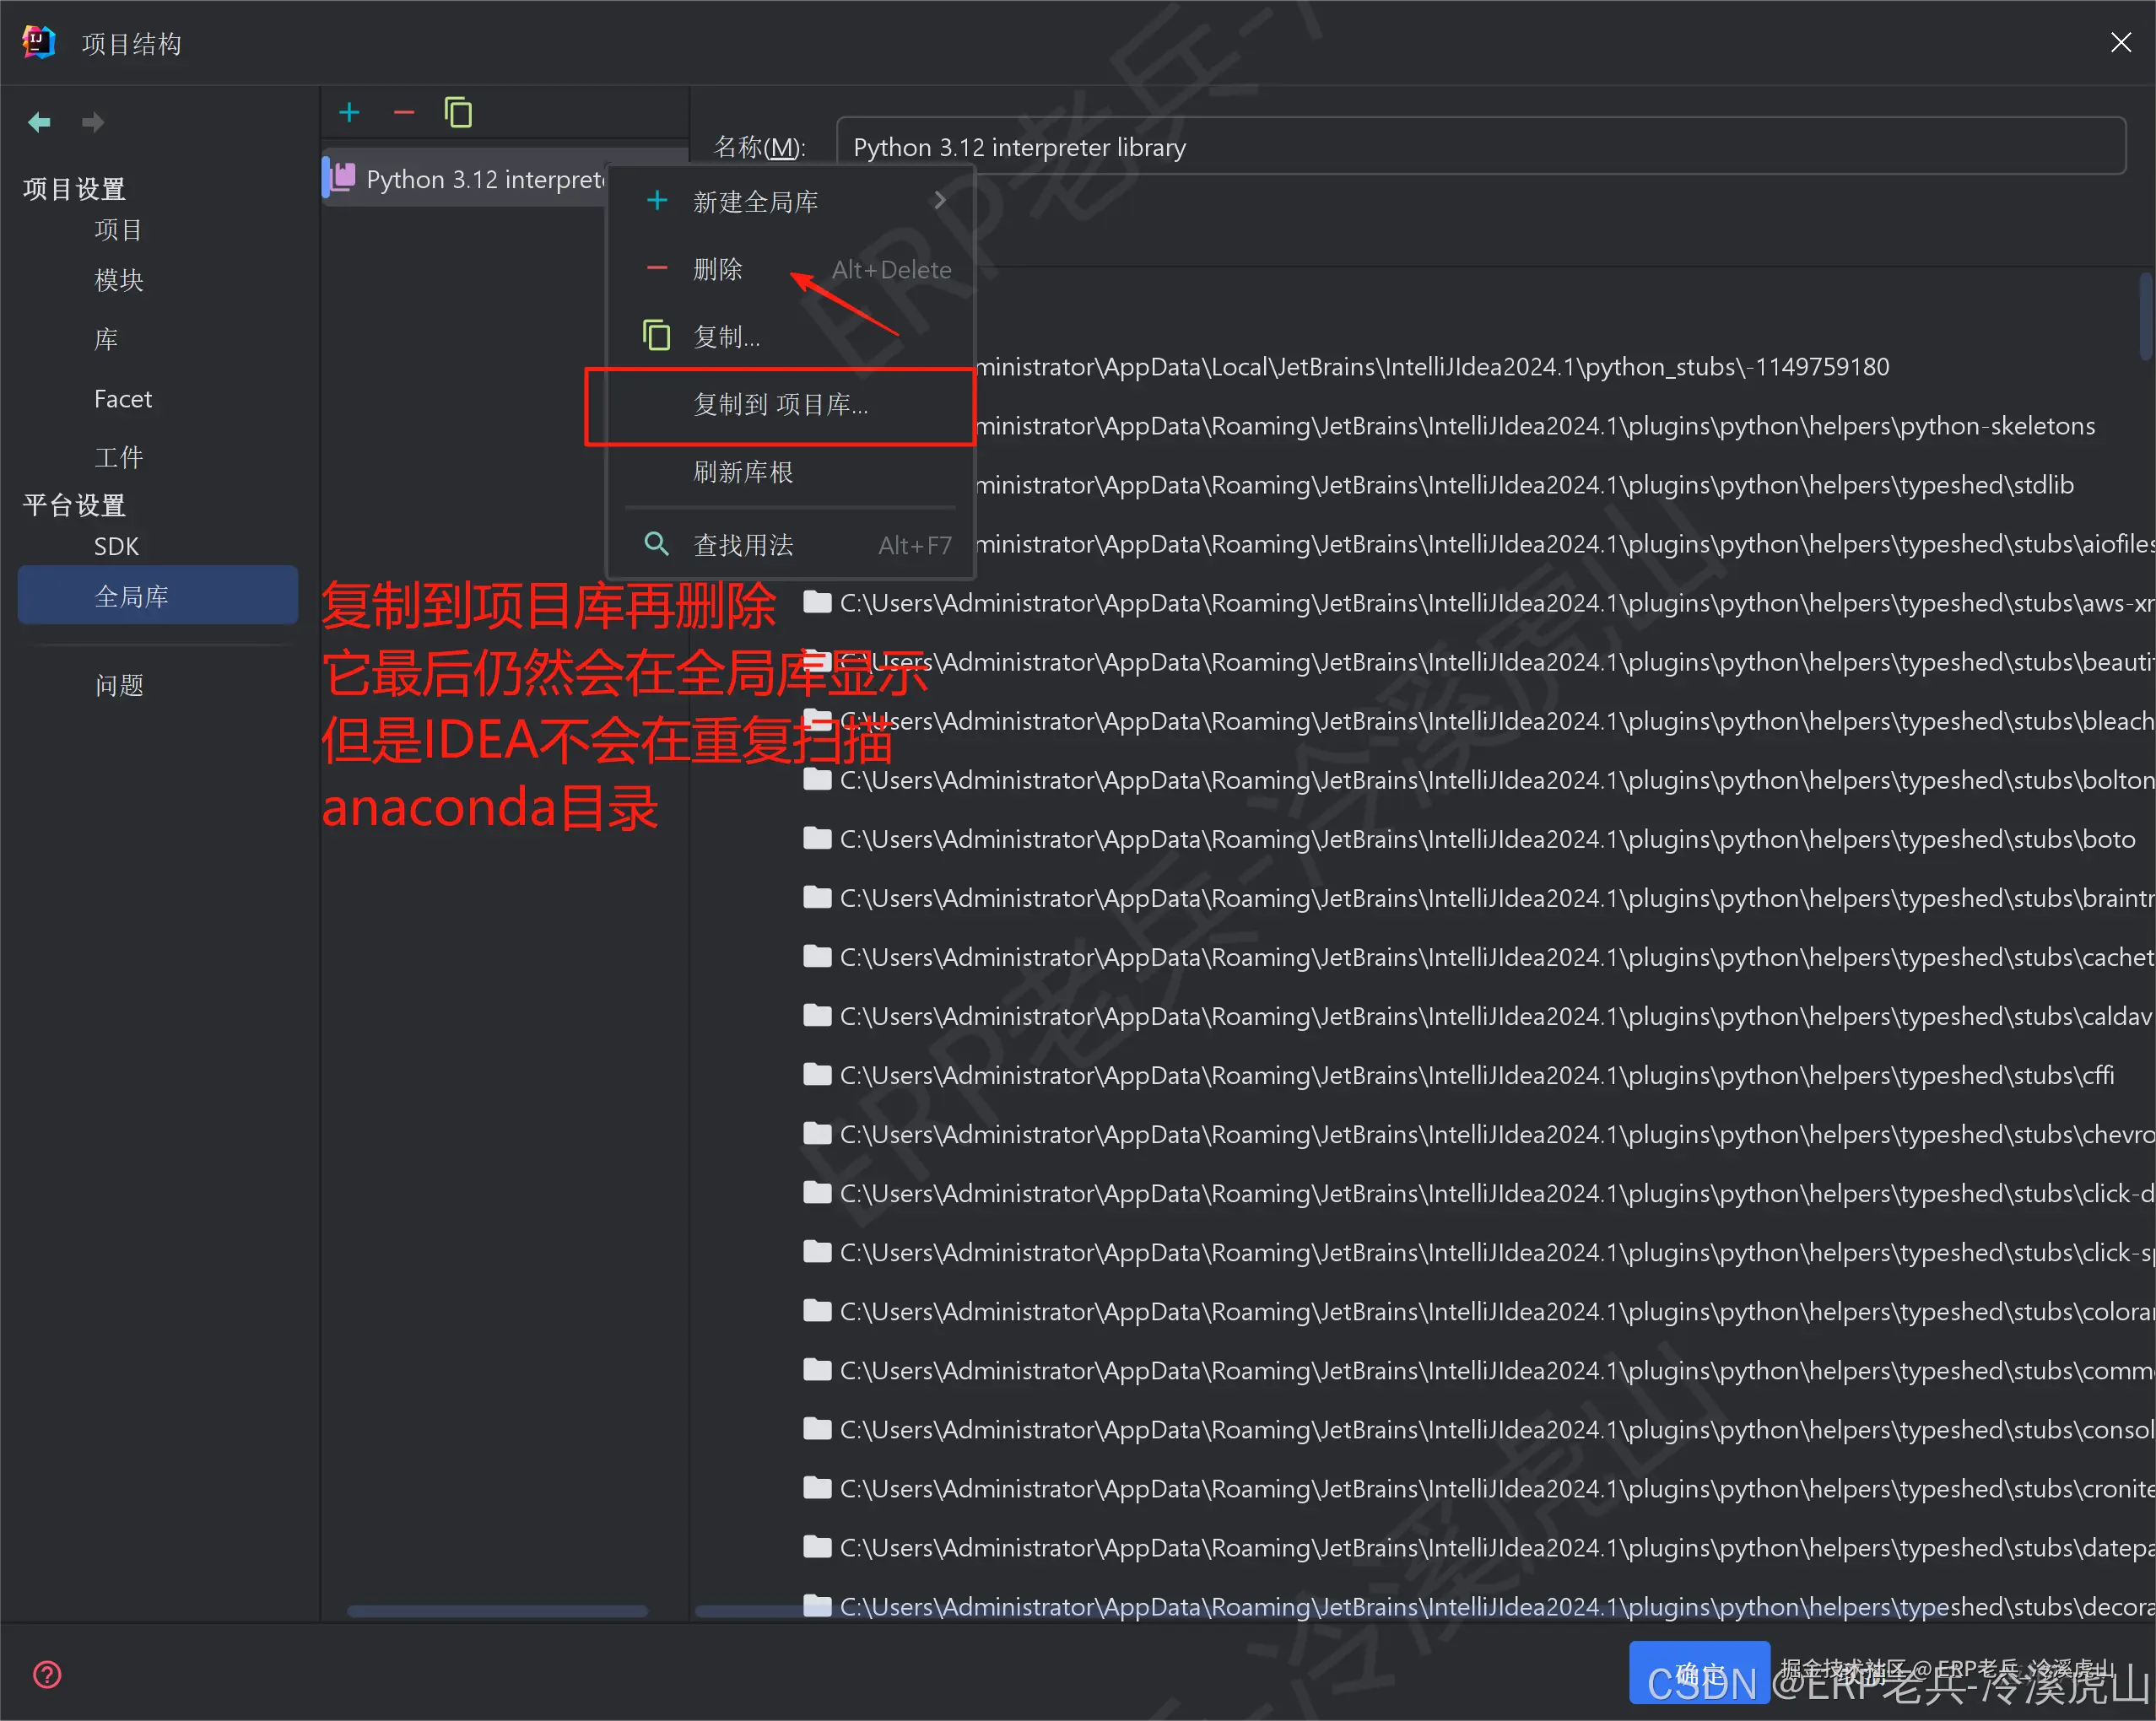Click the vertical scrollbar of path list
Viewport: 2156px width, 1721px height.
2145,316
